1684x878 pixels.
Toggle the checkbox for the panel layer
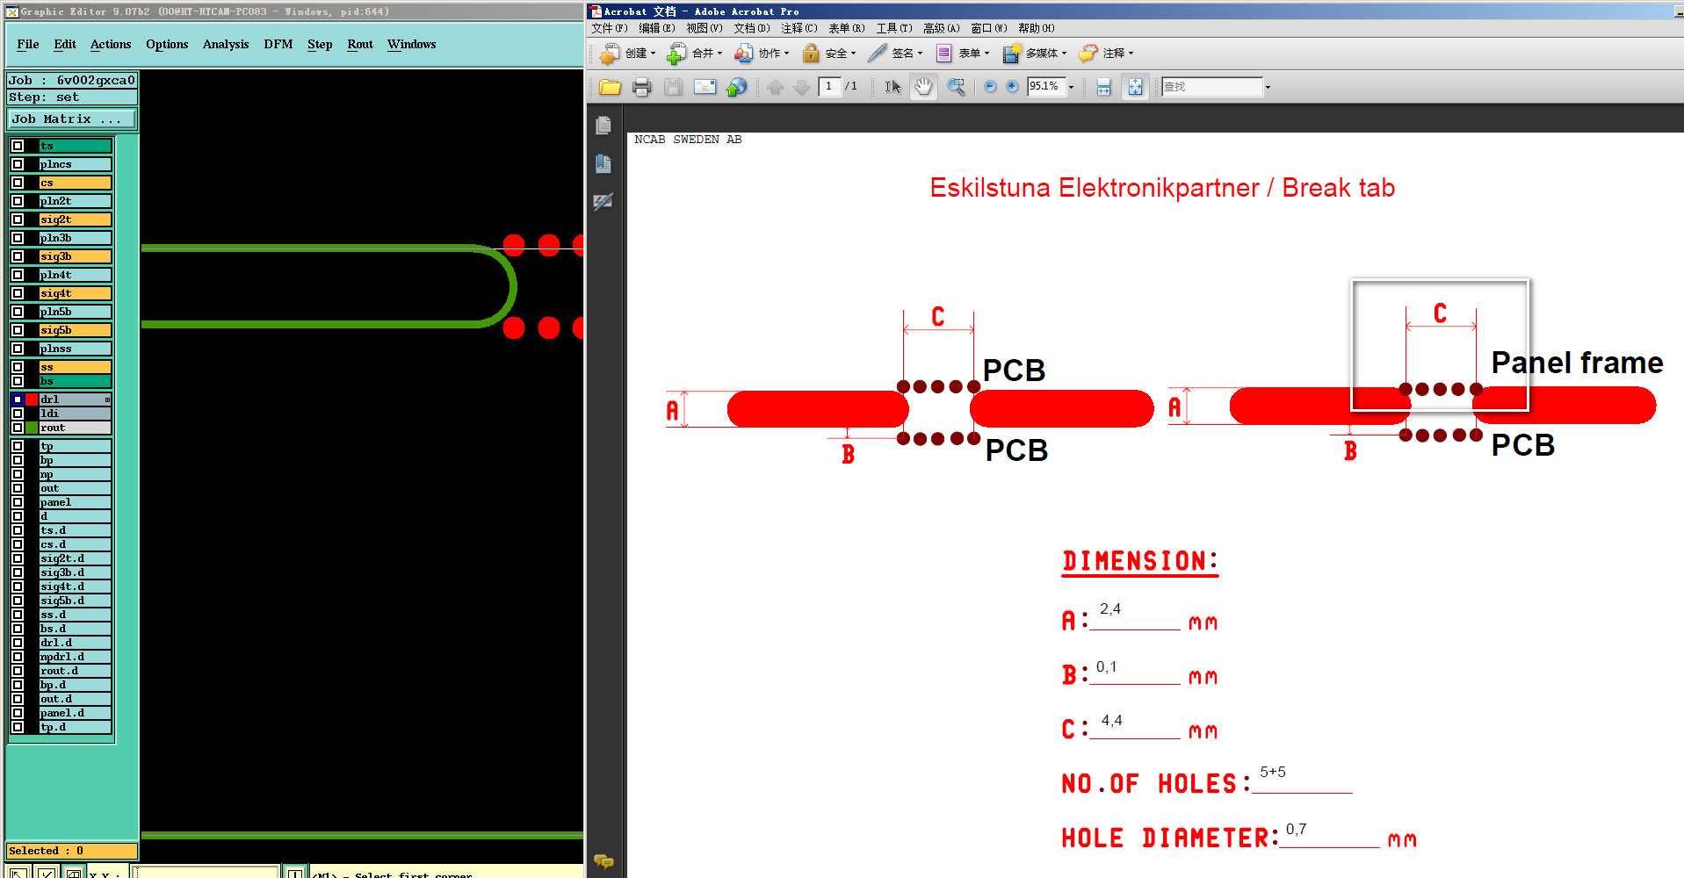(x=18, y=502)
